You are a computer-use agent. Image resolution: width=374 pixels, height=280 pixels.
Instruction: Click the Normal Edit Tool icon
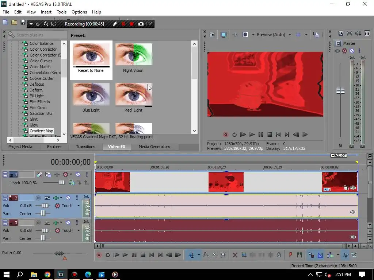pos(191,255)
